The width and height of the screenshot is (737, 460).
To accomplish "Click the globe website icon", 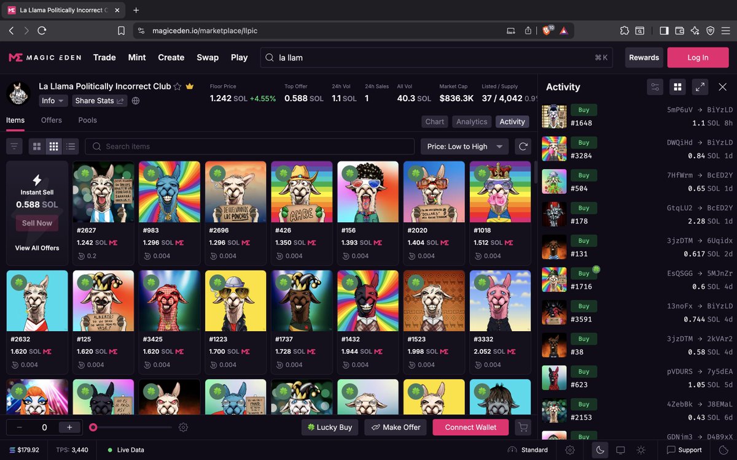I will [136, 101].
